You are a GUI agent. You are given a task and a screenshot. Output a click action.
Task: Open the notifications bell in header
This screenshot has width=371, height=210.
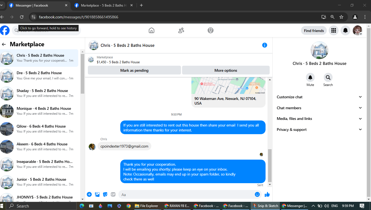click(x=345, y=31)
